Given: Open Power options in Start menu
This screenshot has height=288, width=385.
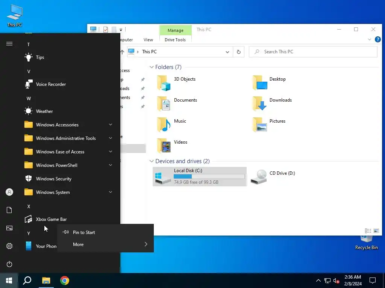Looking at the screenshot, I should [x=9, y=264].
